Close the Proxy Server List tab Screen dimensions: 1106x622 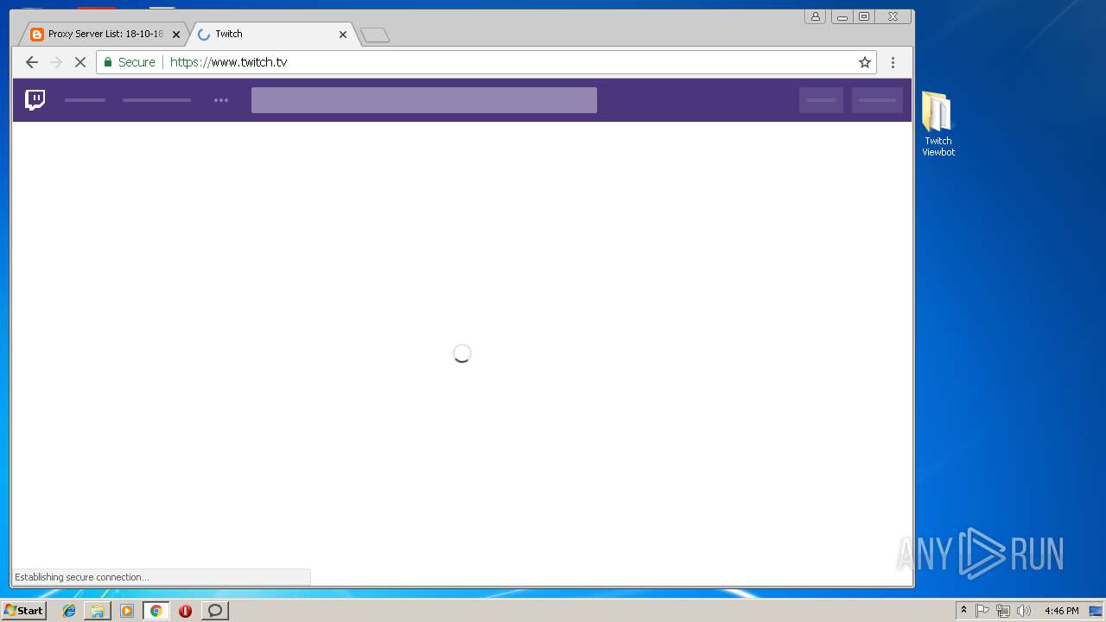click(176, 35)
